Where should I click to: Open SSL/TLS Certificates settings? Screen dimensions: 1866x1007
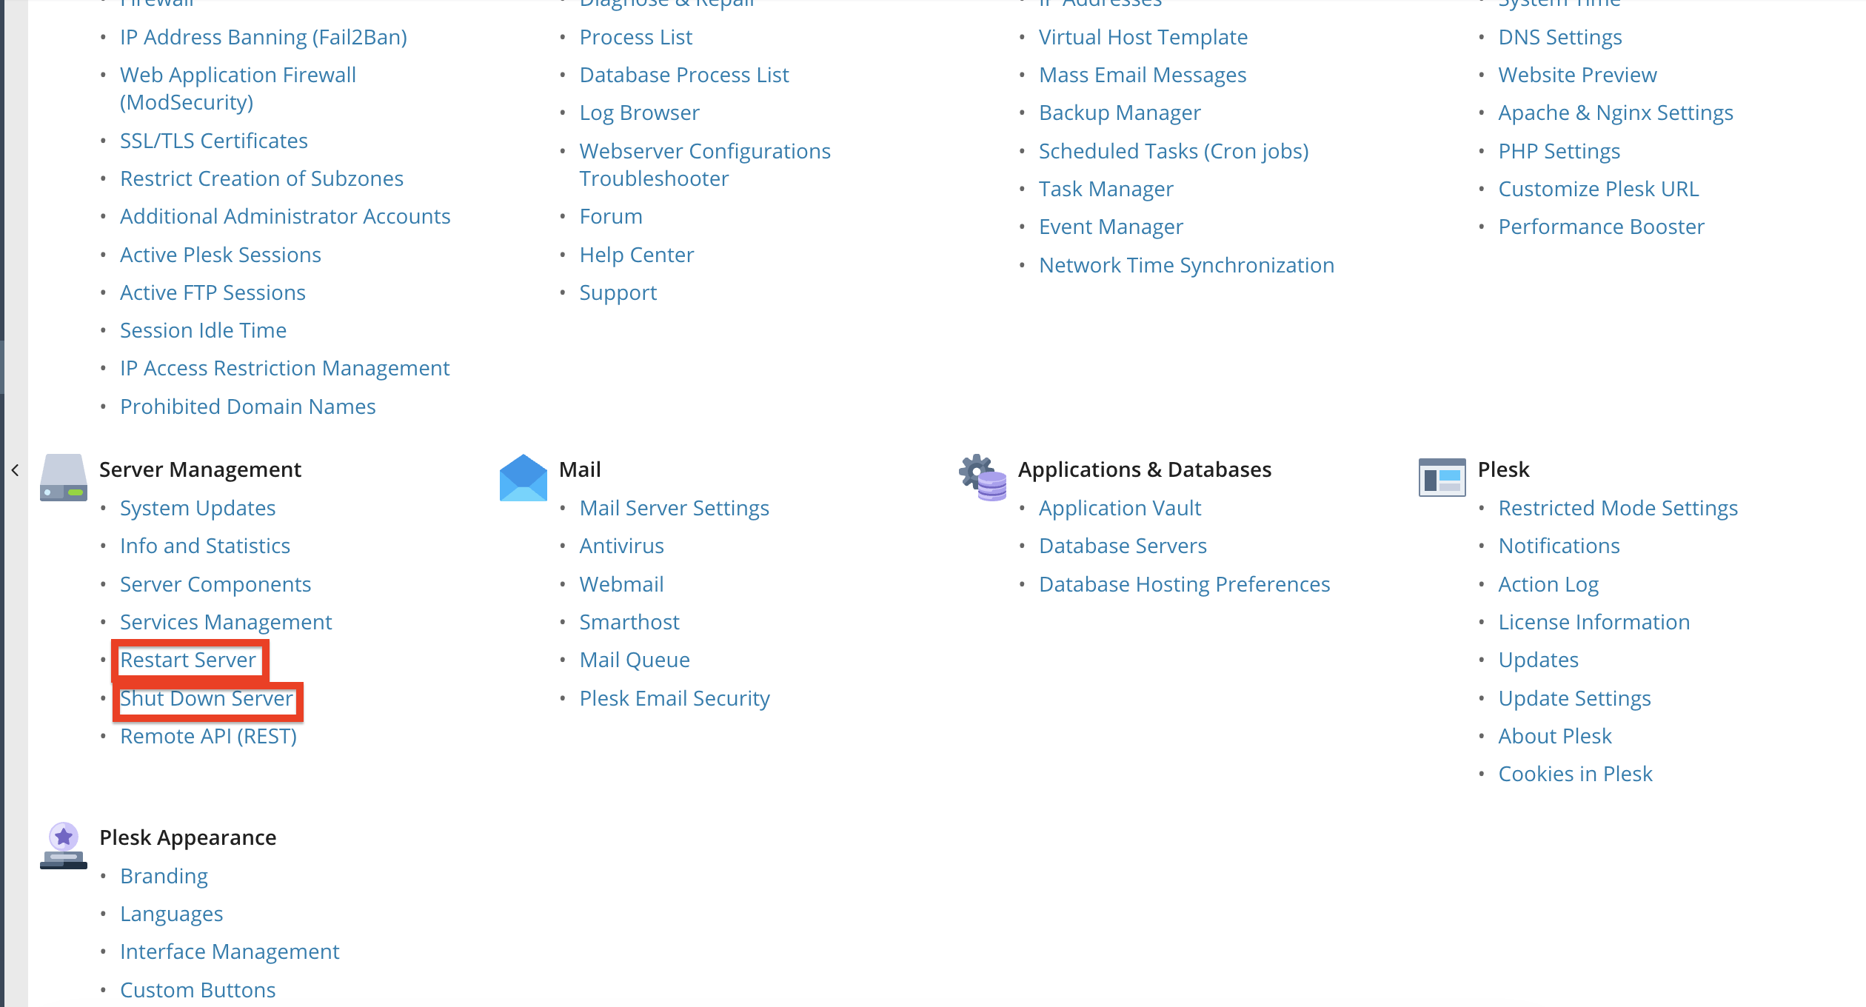click(x=214, y=141)
